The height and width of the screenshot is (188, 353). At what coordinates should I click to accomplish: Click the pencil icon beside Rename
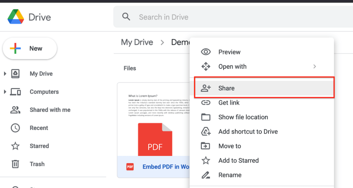click(206, 175)
